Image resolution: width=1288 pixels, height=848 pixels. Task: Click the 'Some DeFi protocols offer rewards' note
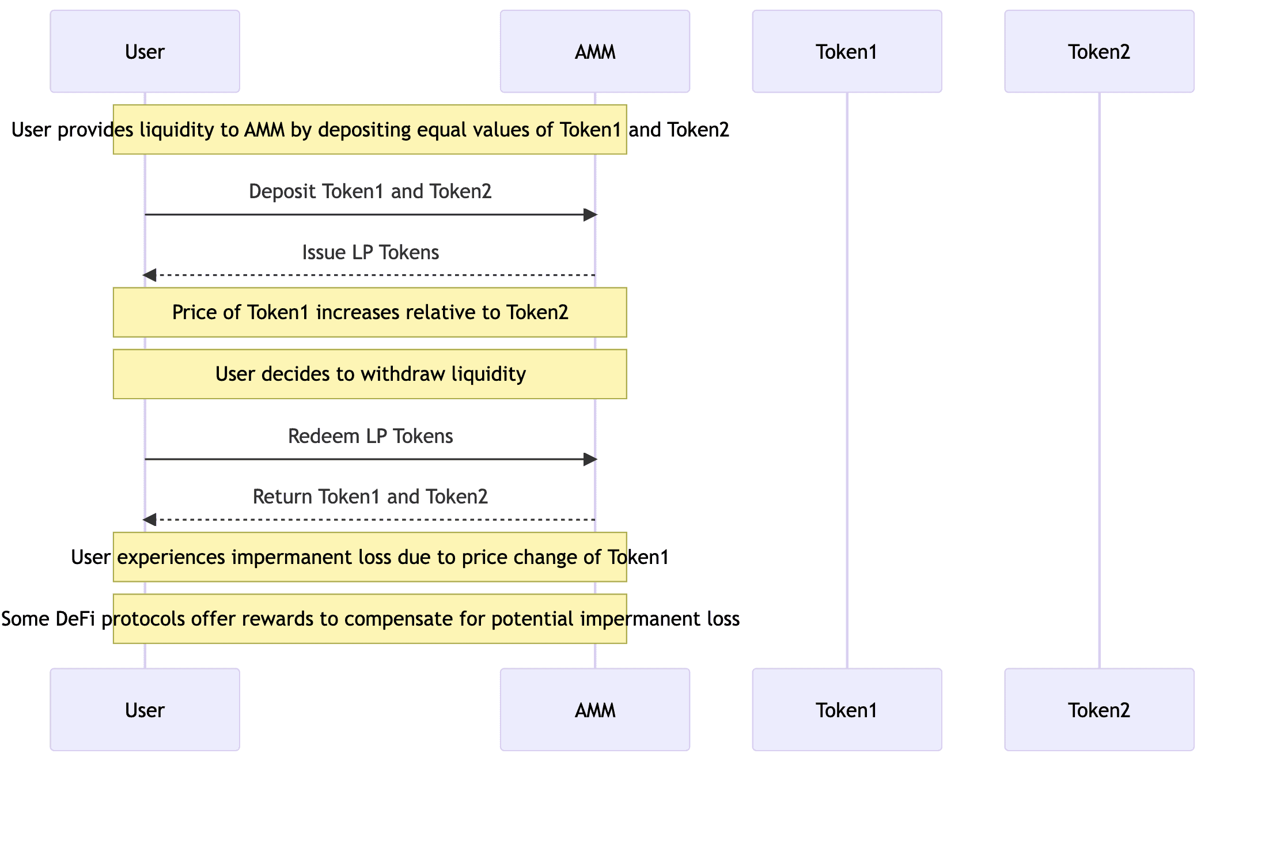pos(370,619)
